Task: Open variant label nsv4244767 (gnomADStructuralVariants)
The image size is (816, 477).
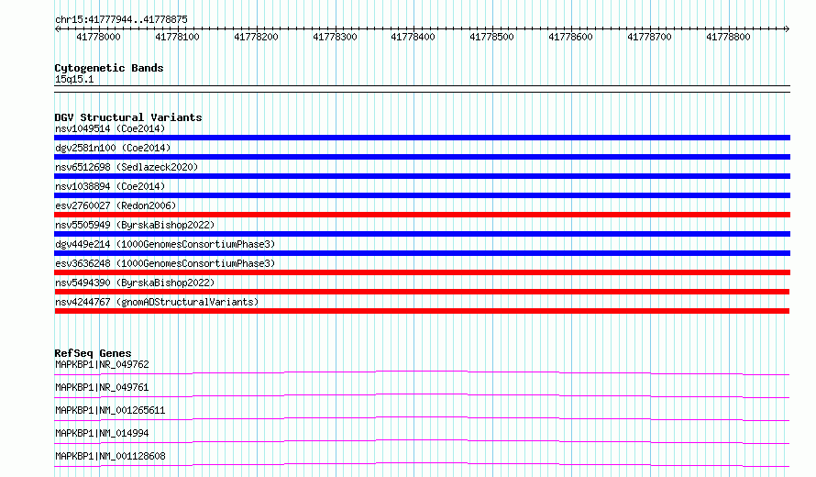Action: [157, 302]
